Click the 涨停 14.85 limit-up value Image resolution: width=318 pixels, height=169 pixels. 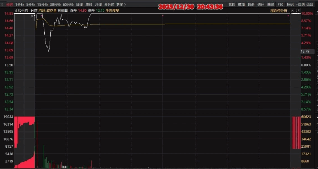pos(78,11)
